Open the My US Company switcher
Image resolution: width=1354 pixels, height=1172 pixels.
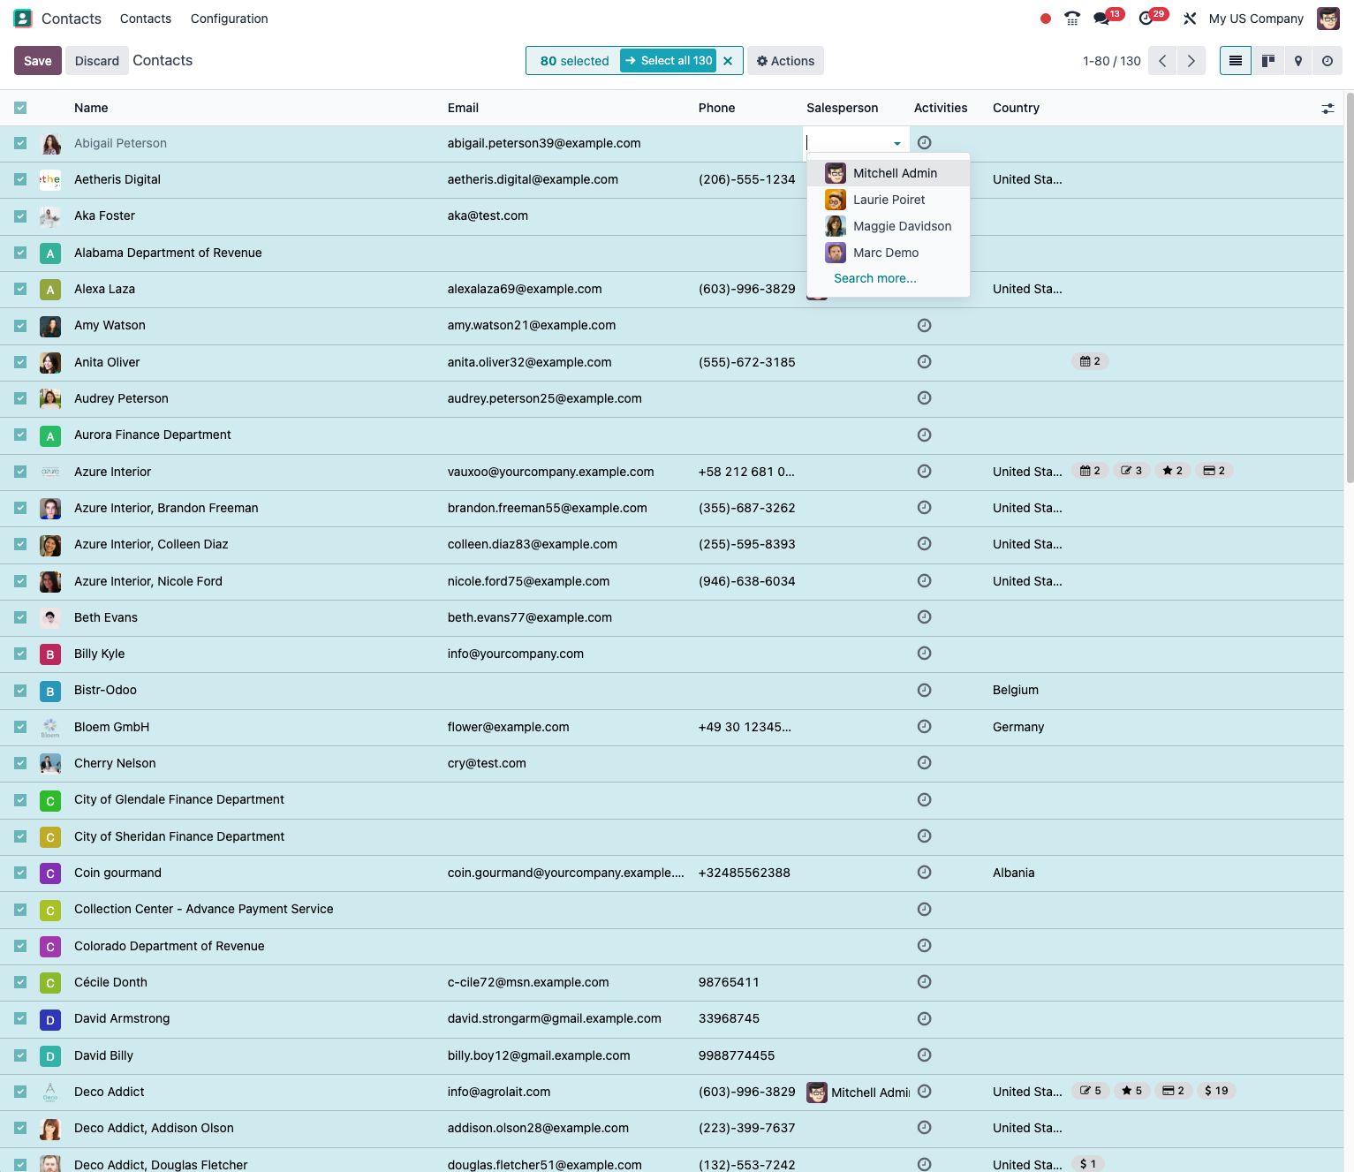point(1256,19)
